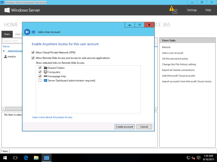Image resolution: width=217 pixels, height=162 pixels.
Task: Click the Task View taskbar icon
Action: (x=15, y=158)
